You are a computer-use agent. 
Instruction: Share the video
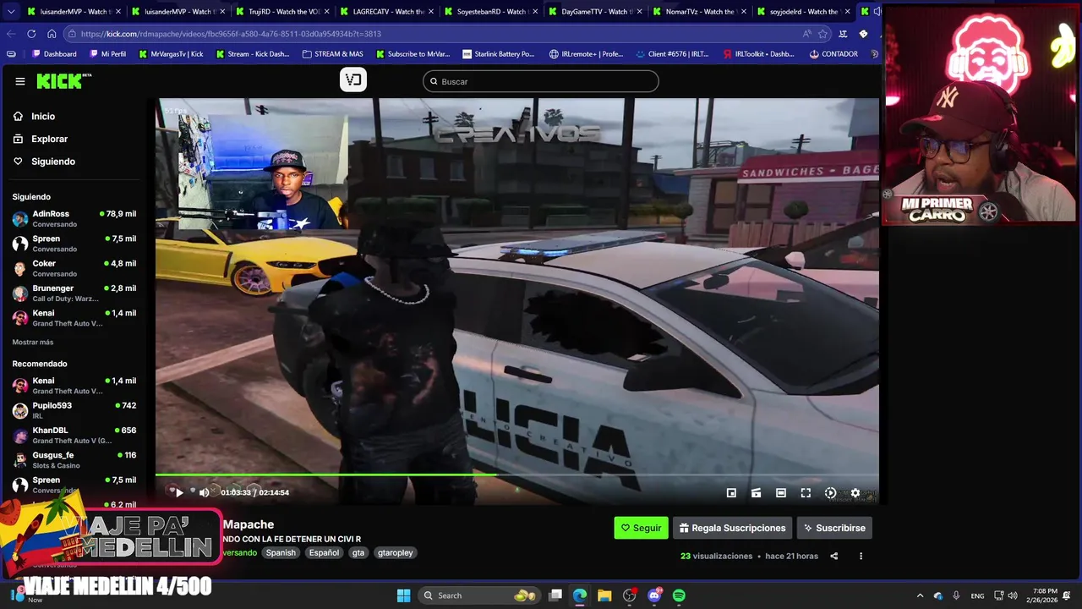point(834,556)
